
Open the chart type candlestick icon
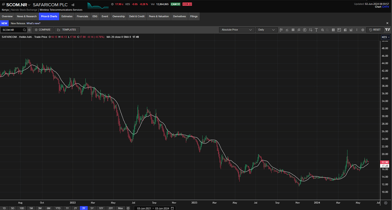tap(281, 30)
